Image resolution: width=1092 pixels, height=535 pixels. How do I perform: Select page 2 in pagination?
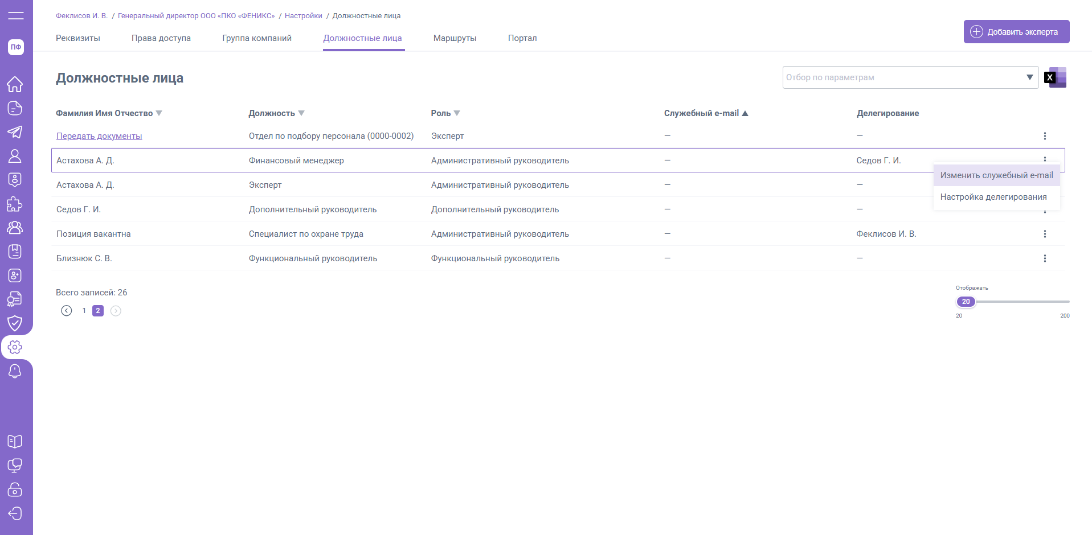pyautogui.click(x=98, y=311)
